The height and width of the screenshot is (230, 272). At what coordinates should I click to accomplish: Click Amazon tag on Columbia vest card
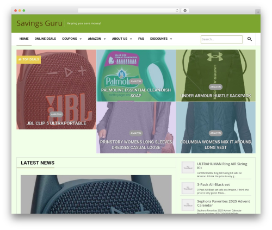tap(215, 133)
